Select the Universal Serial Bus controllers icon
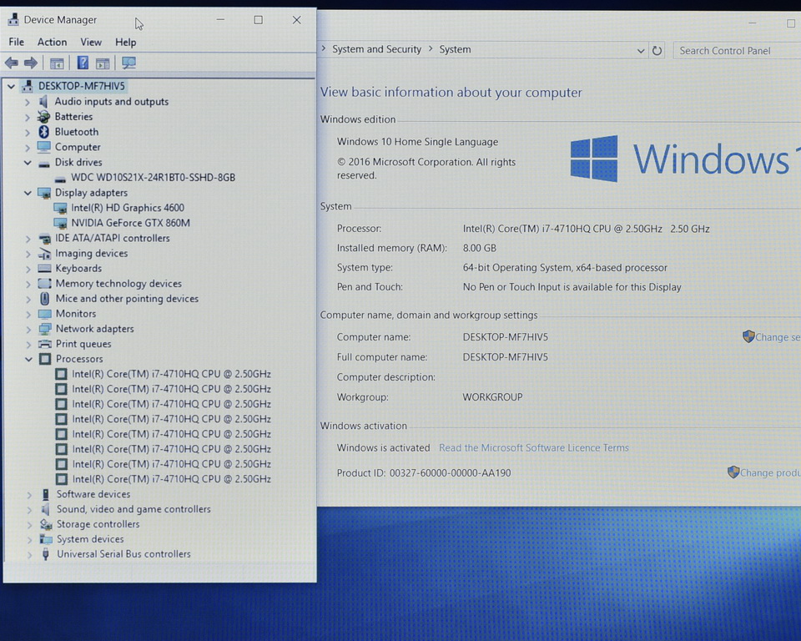 pos(45,554)
